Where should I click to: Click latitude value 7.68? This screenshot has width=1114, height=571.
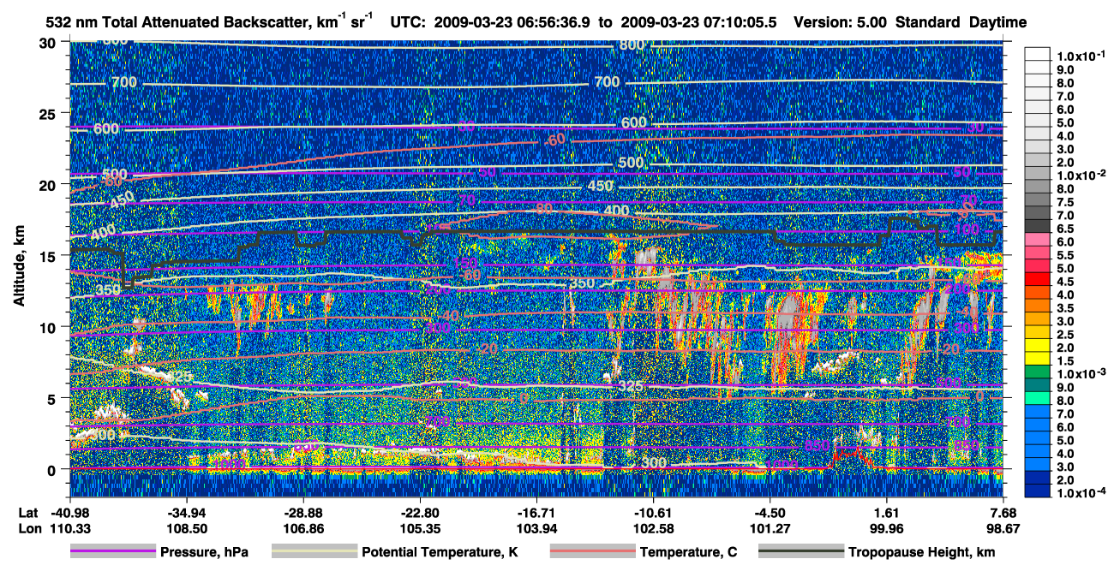(1003, 512)
